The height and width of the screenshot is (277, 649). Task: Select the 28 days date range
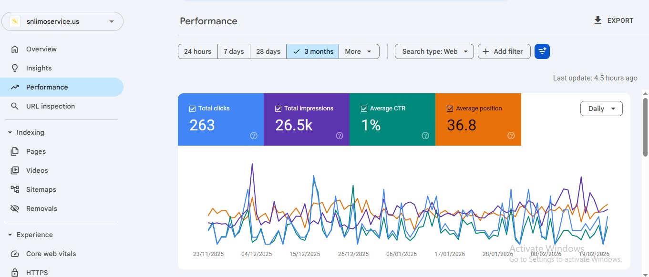[268, 51]
